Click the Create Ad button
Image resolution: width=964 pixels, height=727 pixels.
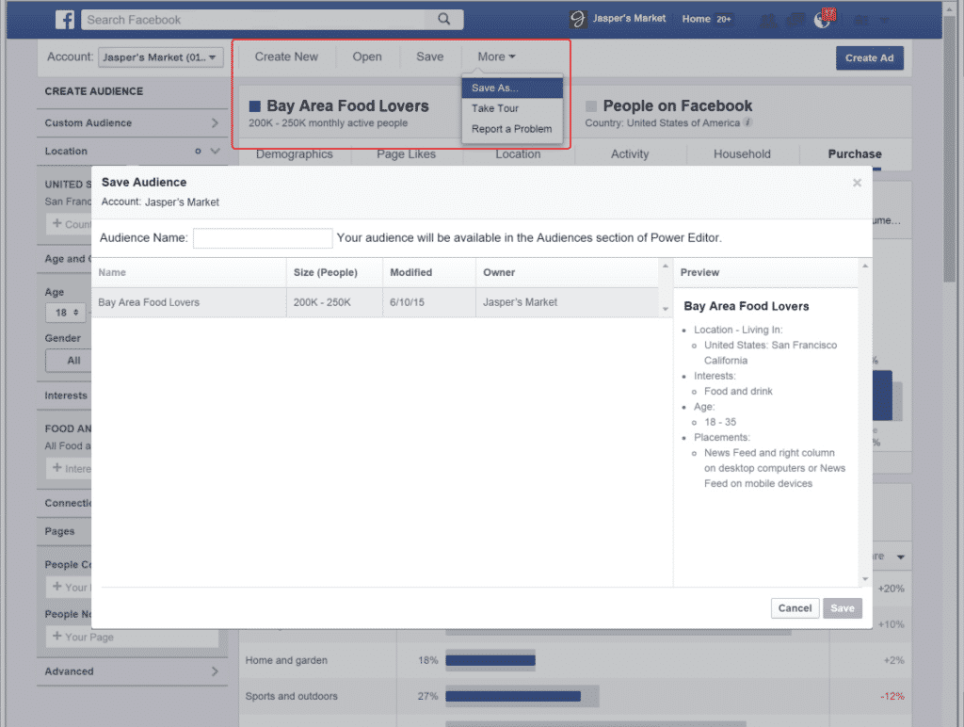[869, 57]
